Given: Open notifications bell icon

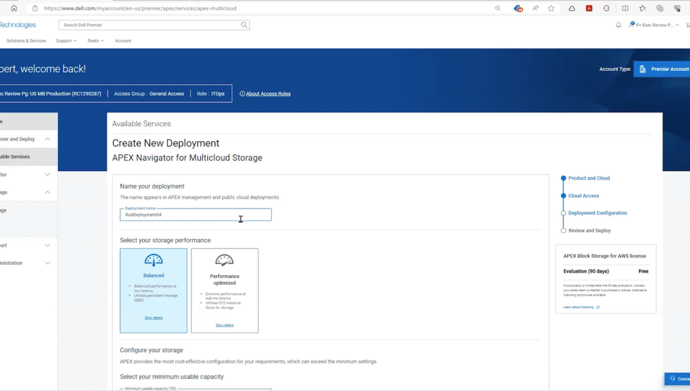Looking at the screenshot, I should point(619,25).
